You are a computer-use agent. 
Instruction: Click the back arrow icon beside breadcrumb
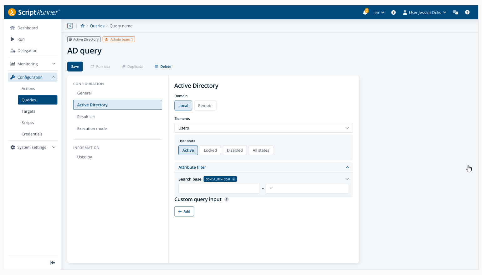(x=70, y=26)
